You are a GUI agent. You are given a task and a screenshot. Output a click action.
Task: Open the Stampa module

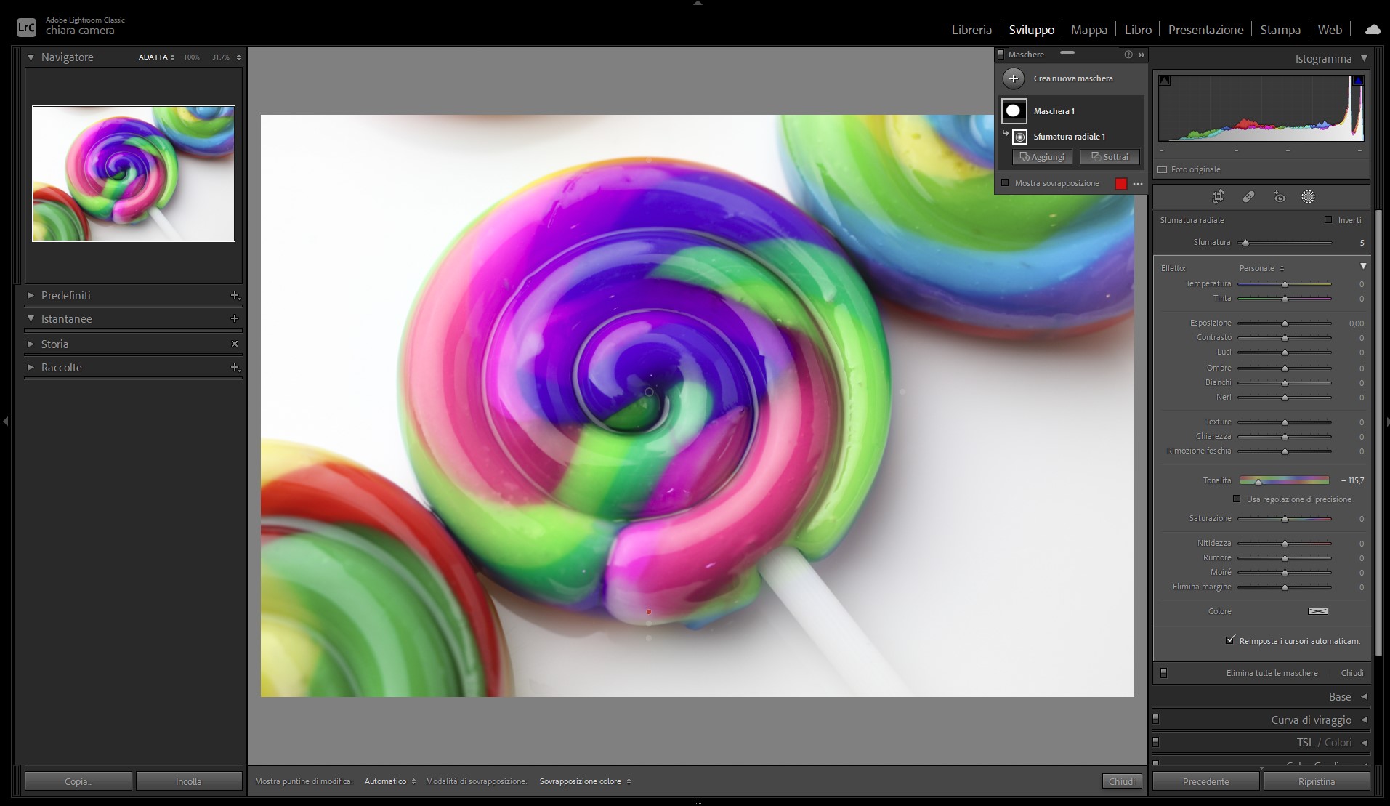point(1280,30)
